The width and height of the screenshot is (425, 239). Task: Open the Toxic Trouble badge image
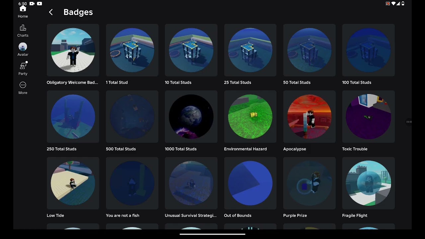click(x=369, y=117)
